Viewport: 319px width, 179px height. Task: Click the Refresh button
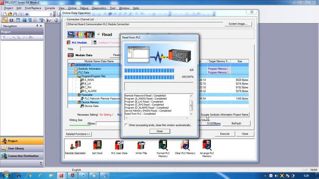236,123
